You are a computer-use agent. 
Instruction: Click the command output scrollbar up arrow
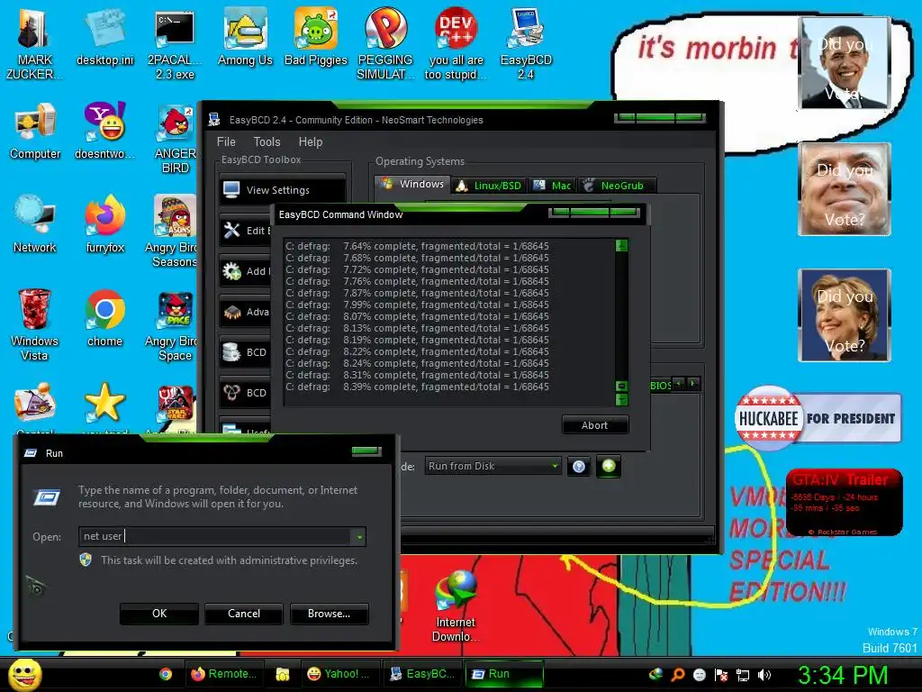(621, 245)
